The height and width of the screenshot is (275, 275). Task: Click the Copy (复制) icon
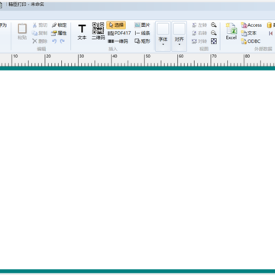(x=34, y=33)
